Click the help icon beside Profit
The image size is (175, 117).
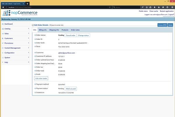pyautogui.click(x=35, y=74)
